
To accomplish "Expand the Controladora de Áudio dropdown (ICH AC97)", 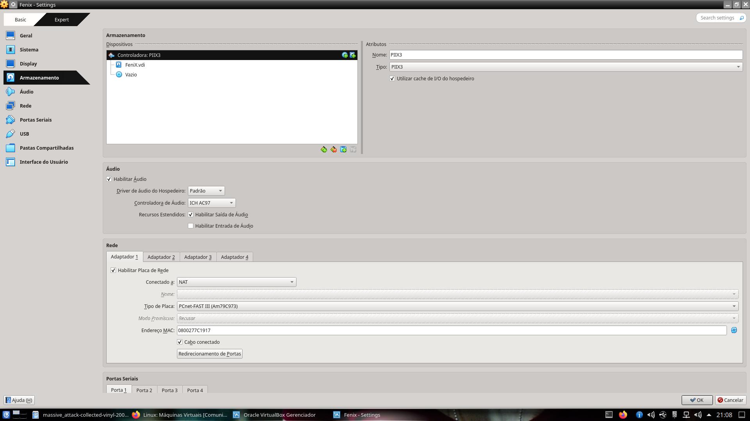I will pyautogui.click(x=211, y=203).
